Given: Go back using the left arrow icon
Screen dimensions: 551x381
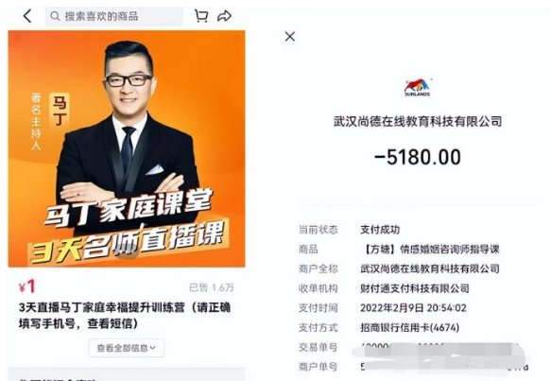Looking at the screenshot, I should [x=27, y=16].
